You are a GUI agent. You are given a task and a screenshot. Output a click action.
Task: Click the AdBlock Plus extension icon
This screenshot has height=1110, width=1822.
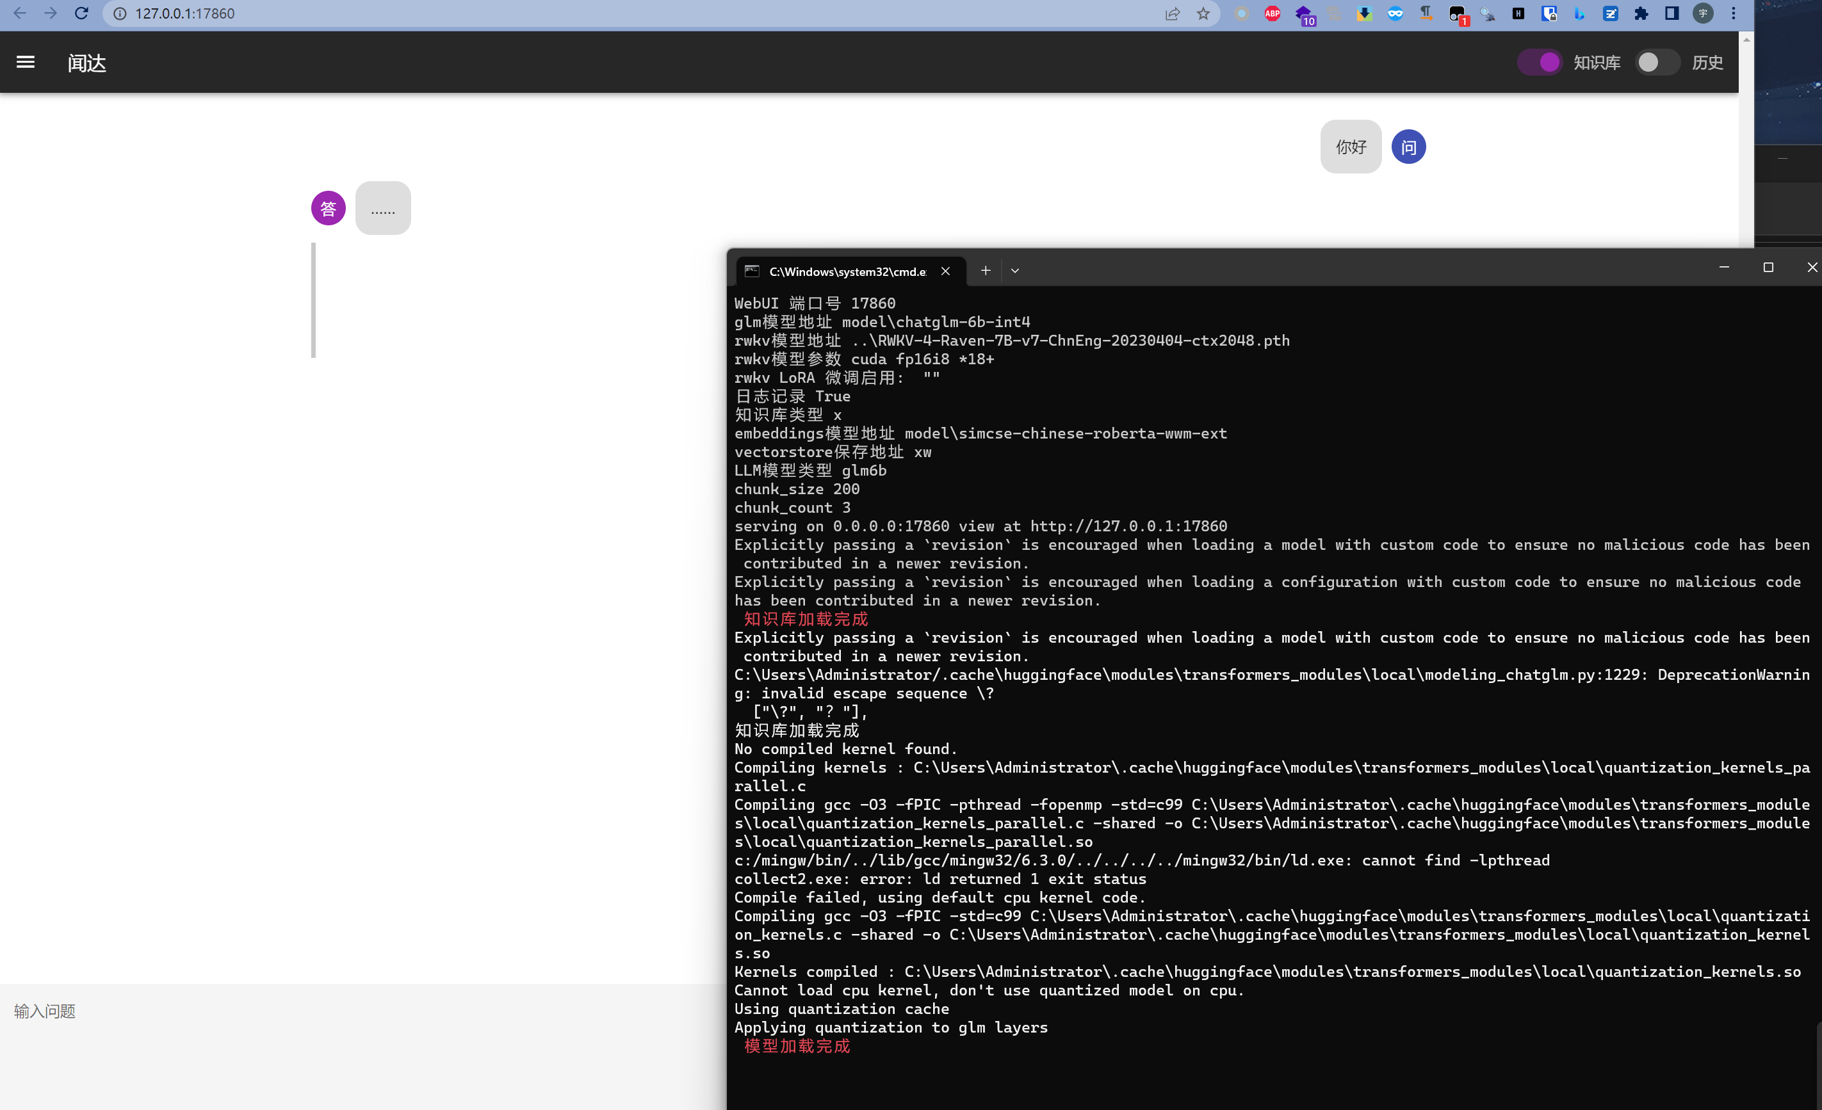point(1272,13)
